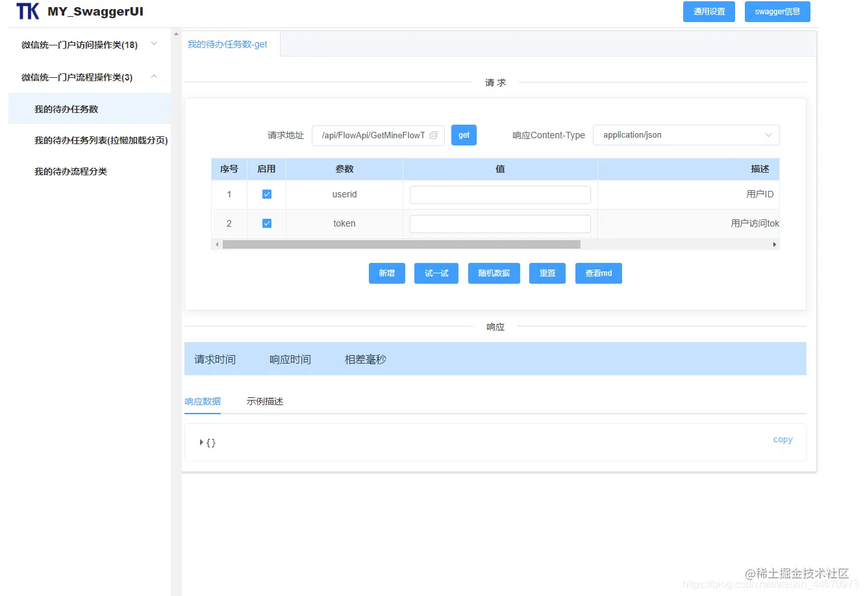Click the horizontal scrollbar left arrow
This screenshot has height=596, width=865.
point(217,245)
